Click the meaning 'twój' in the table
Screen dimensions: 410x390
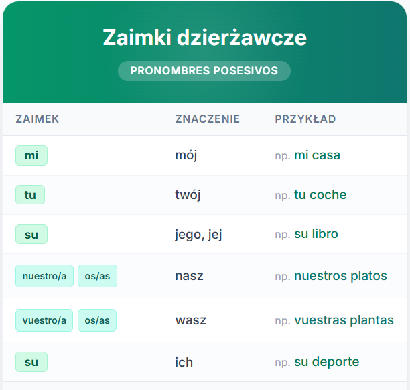pyautogui.click(x=188, y=195)
